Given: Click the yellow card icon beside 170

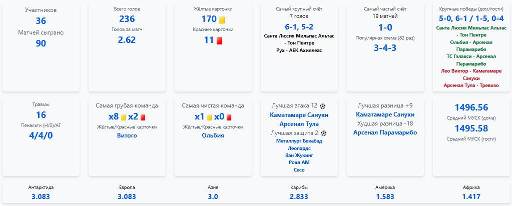Looking at the screenshot, I should click(x=222, y=19).
